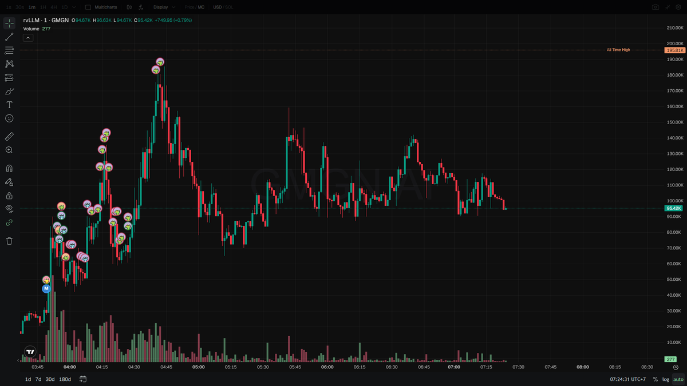Select the 1s timeframe
This screenshot has width=687, height=386.
pos(8,7)
